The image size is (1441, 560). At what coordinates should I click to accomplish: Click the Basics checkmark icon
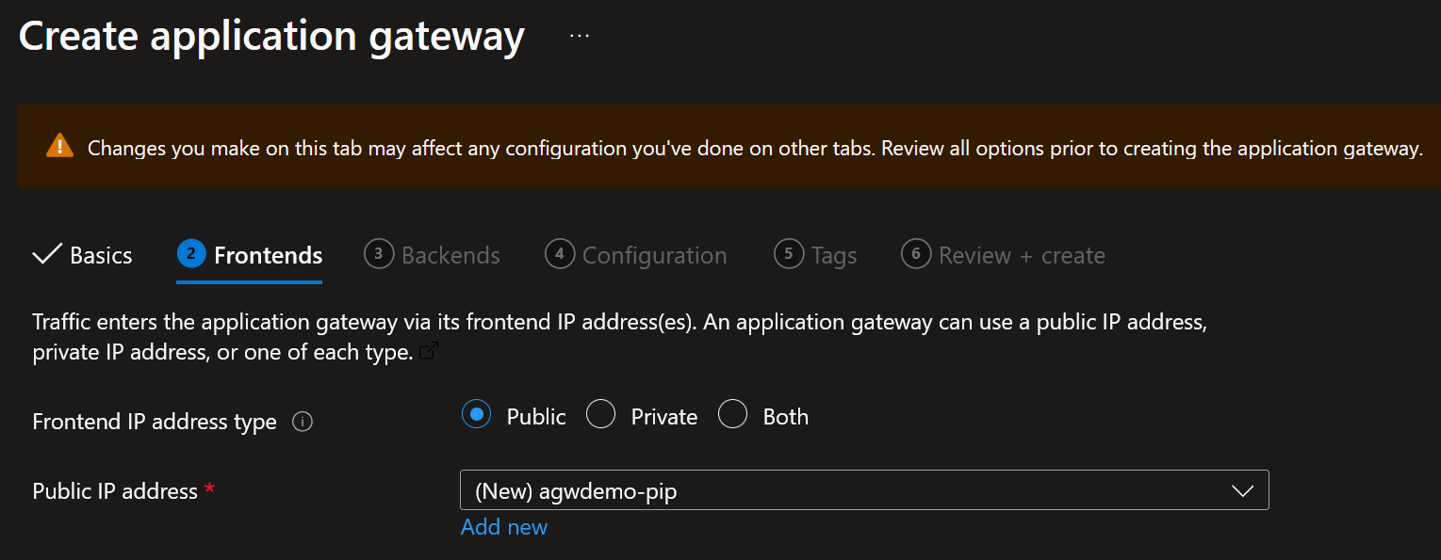pos(46,255)
